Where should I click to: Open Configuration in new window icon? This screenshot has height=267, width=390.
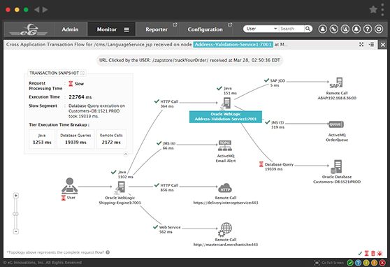[230, 24]
